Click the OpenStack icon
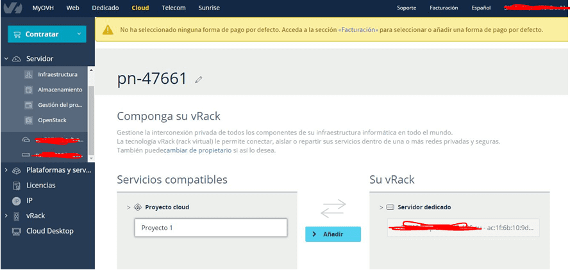570x270 pixels. coord(29,120)
